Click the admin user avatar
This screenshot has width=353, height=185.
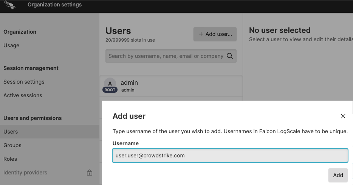(x=110, y=83)
